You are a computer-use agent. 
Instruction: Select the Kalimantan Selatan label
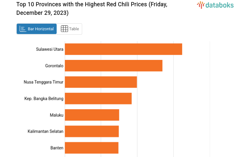45,131
